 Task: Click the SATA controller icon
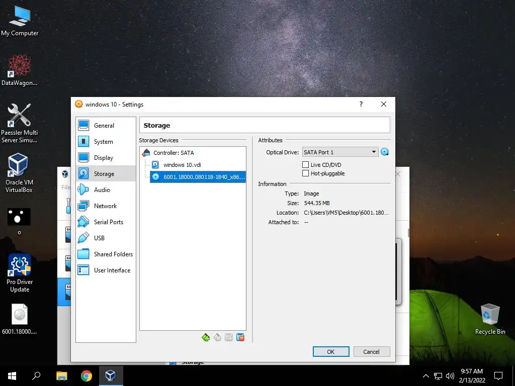(146, 152)
